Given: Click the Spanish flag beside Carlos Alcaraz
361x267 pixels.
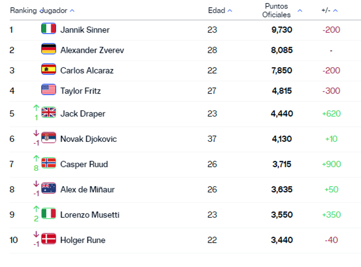Looking at the screenshot, I should [x=49, y=70].
